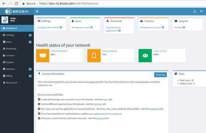Screen dimensions: 206x133
Task: Open Dashboard in the sidebar
Action: click(x=17, y=28)
